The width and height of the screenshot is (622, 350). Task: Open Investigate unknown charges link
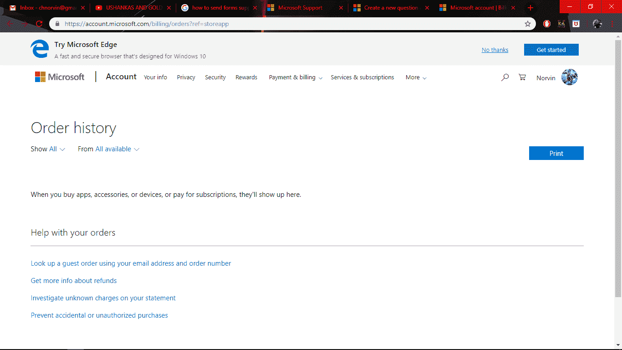(103, 298)
